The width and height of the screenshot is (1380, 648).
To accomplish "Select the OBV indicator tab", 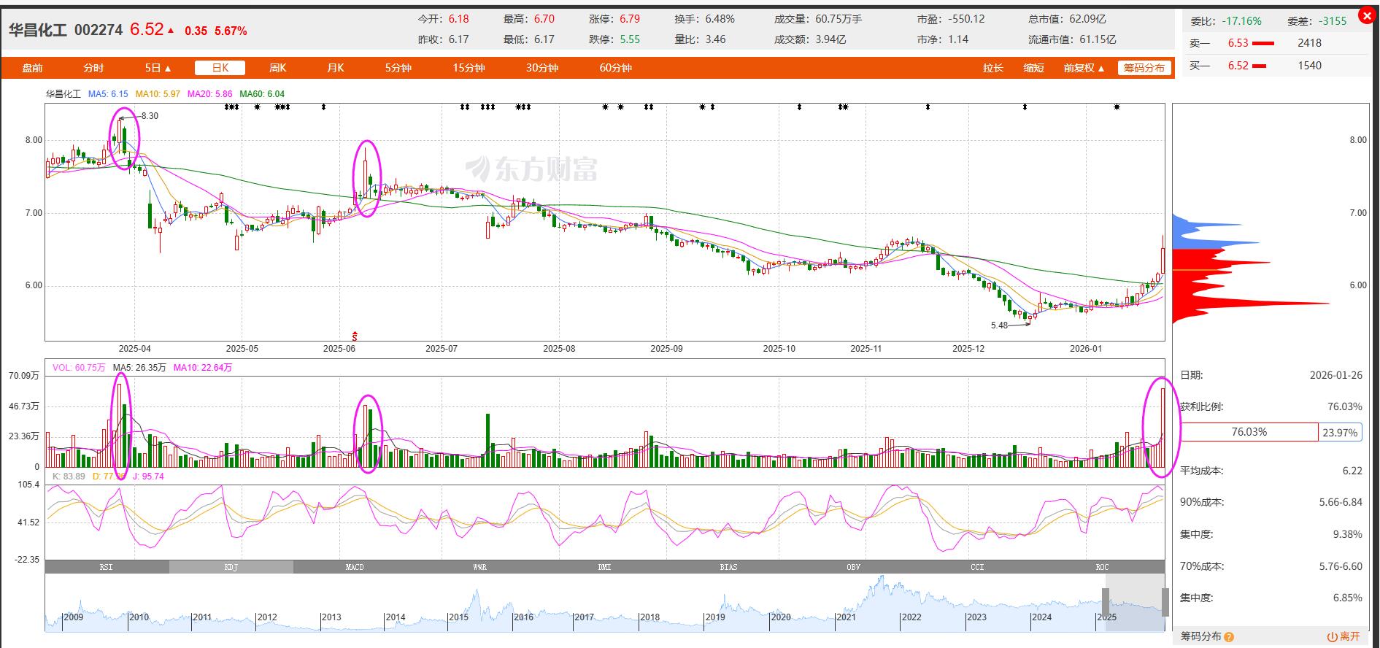I will [x=853, y=567].
